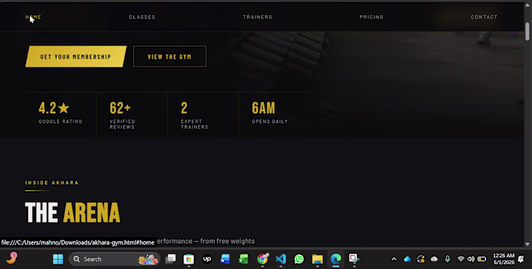Click the INSIDE AKHARA label

pyautogui.click(x=52, y=183)
